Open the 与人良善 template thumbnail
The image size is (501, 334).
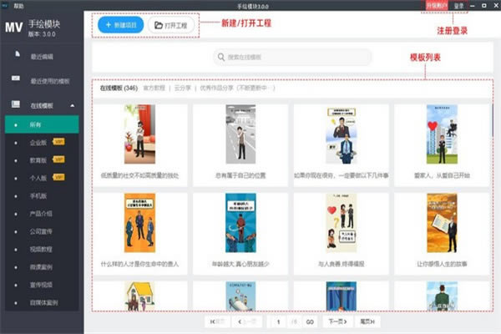click(342, 223)
